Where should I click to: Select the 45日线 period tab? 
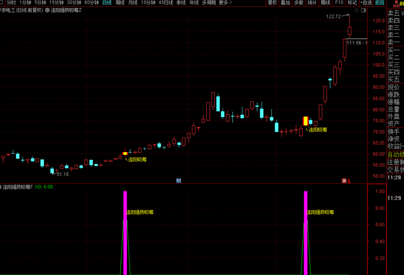click(166, 3)
